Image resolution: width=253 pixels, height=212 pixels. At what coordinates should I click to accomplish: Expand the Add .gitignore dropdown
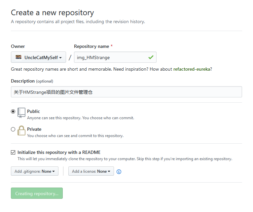tap(35, 171)
